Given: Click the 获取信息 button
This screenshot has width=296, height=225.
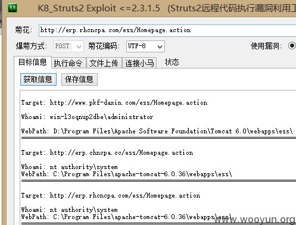Looking at the screenshot, I should pyautogui.click(x=38, y=79).
